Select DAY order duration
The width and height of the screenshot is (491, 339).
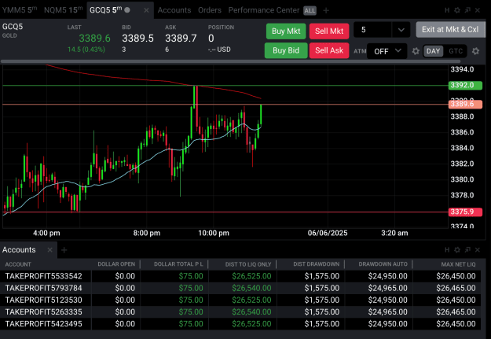coord(433,51)
